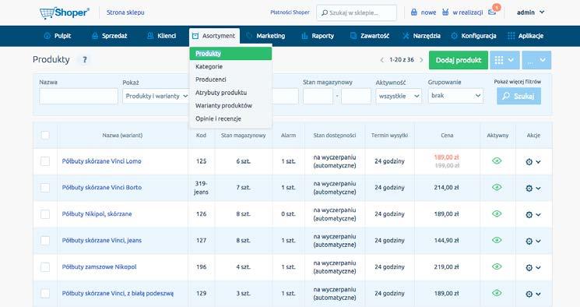Click the Sprzedaż menu icon

pos(95,36)
